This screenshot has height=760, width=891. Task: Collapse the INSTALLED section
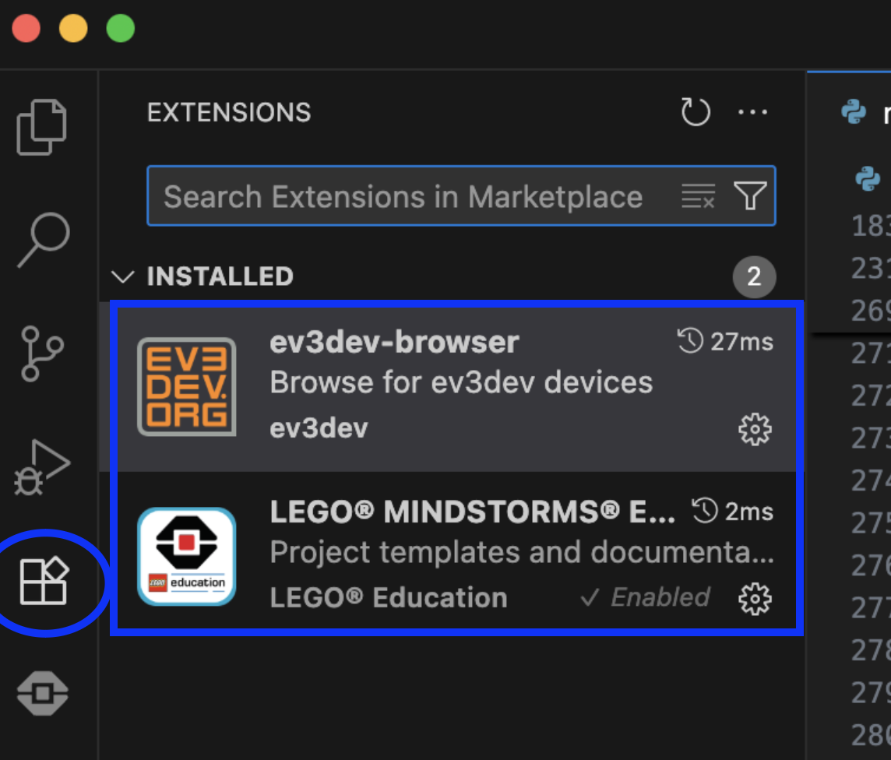123,276
